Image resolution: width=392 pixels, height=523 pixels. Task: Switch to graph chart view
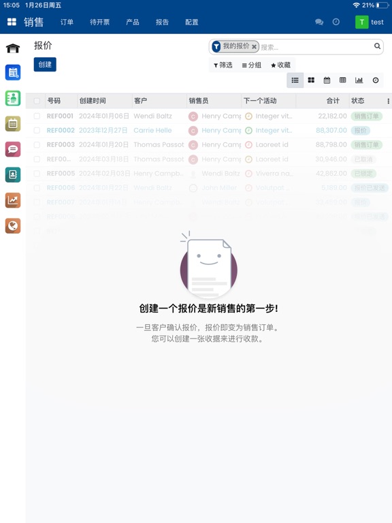pos(359,80)
